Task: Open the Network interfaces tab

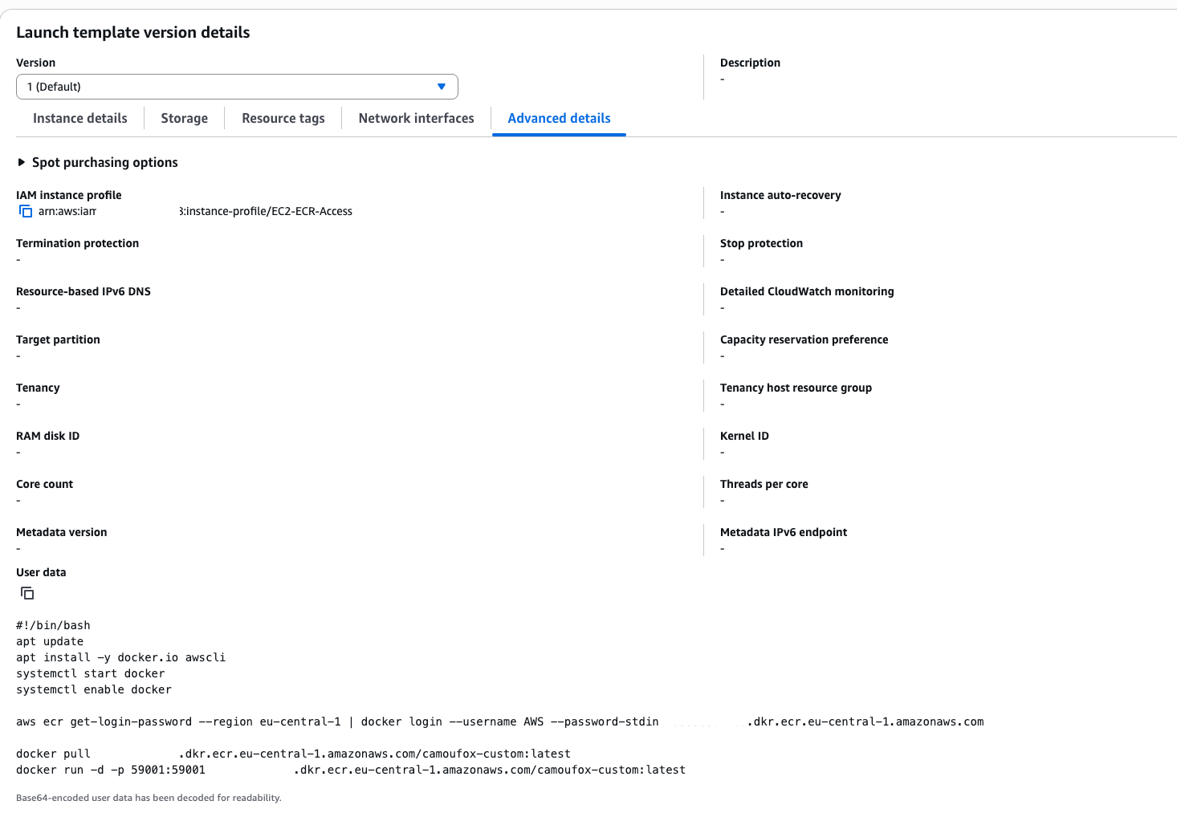Action: (417, 118)
